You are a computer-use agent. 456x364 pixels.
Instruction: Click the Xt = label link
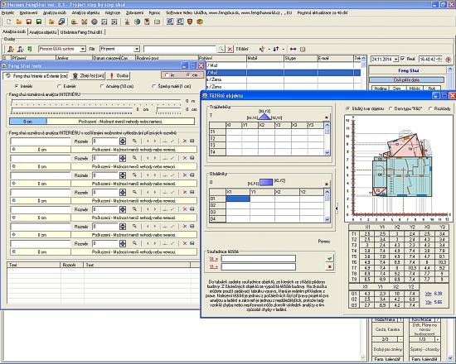213,258
